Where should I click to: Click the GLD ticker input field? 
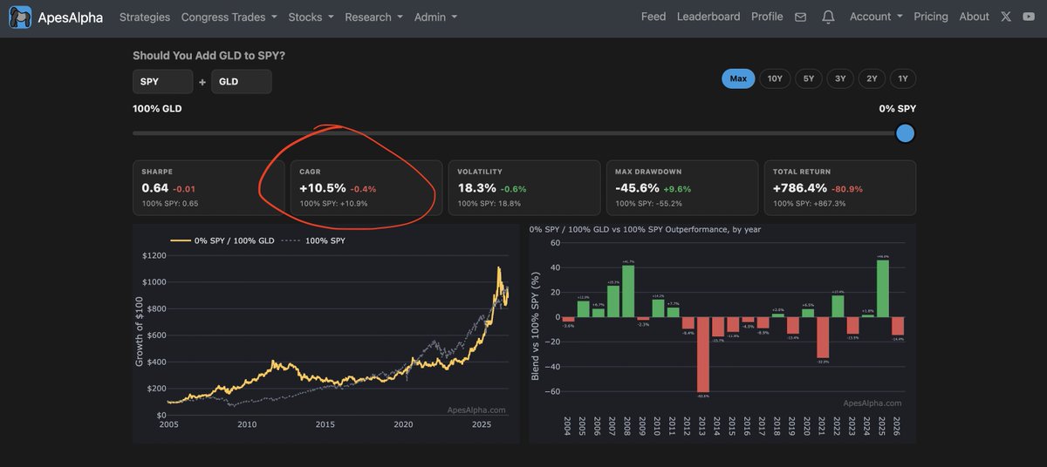pos(242,82)
